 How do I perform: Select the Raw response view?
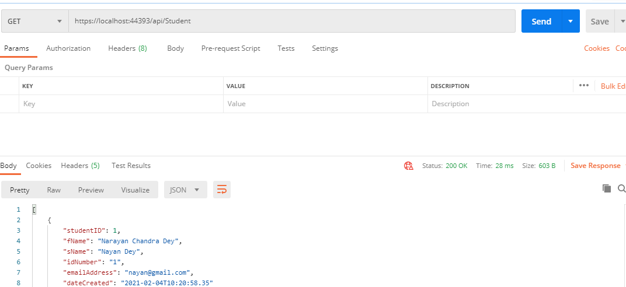(x=54, y=190)
